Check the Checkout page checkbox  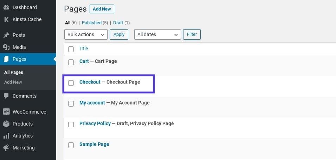71,83
